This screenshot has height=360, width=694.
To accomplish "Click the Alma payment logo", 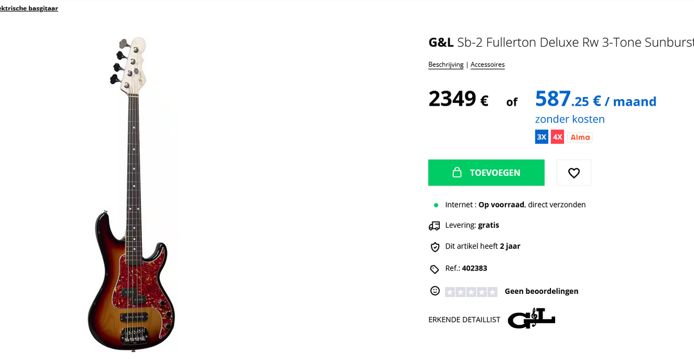I will [580, 137].
